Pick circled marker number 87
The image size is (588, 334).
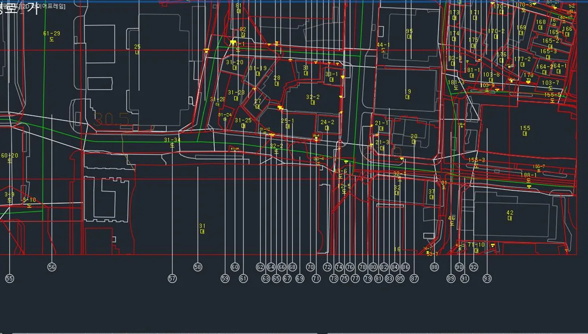pos(414,279)
